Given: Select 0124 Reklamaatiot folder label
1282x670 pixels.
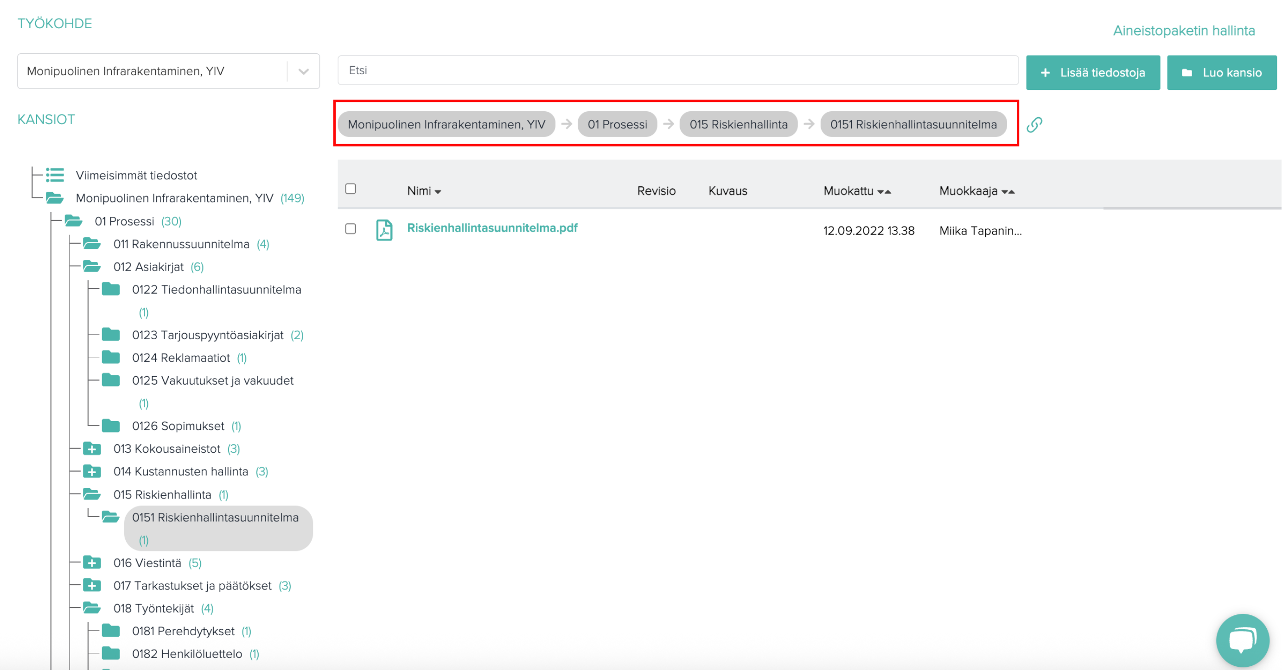Looking at the screenshot, I should pos(181,357).
